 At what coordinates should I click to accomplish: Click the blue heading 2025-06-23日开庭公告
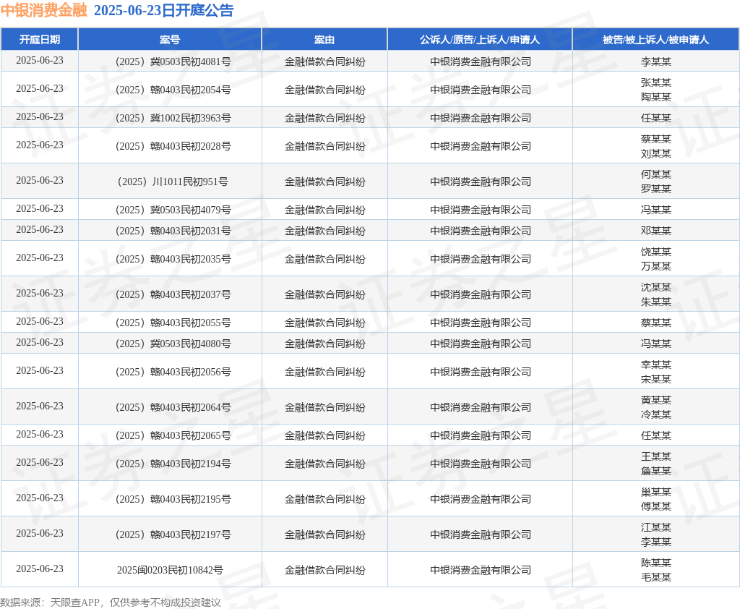[164, 10]
